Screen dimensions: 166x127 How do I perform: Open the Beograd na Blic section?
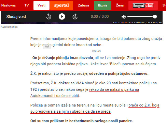click(x=143, y=5)
